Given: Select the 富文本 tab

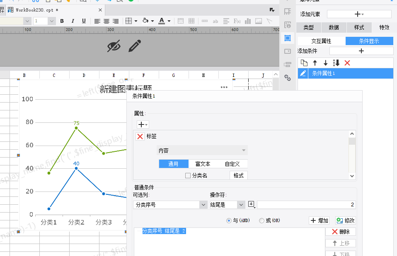Looking at the screenshot, I should 203,164.
